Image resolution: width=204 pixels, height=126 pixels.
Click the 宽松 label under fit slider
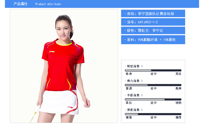(x=178, y=74)
